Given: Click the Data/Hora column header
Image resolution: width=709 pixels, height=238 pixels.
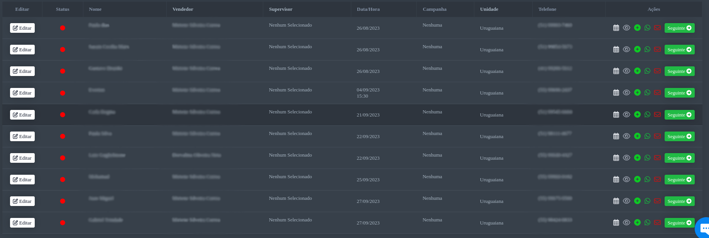Looking at the screenshot, I should click(x=368, y=9).
